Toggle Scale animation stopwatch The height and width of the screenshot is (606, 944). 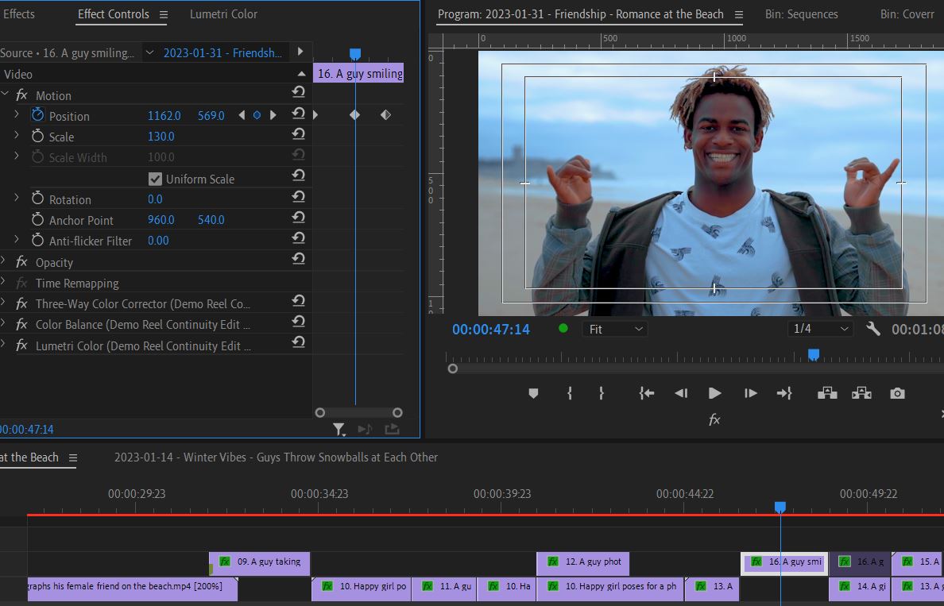coord(38,136)
